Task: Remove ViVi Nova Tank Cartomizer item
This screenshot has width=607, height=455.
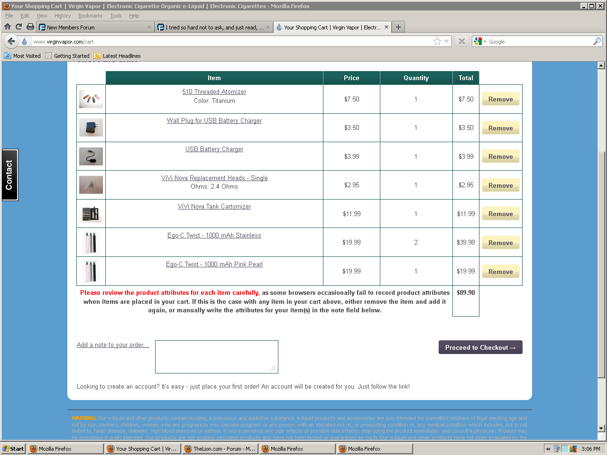Action: coord(501,214)
